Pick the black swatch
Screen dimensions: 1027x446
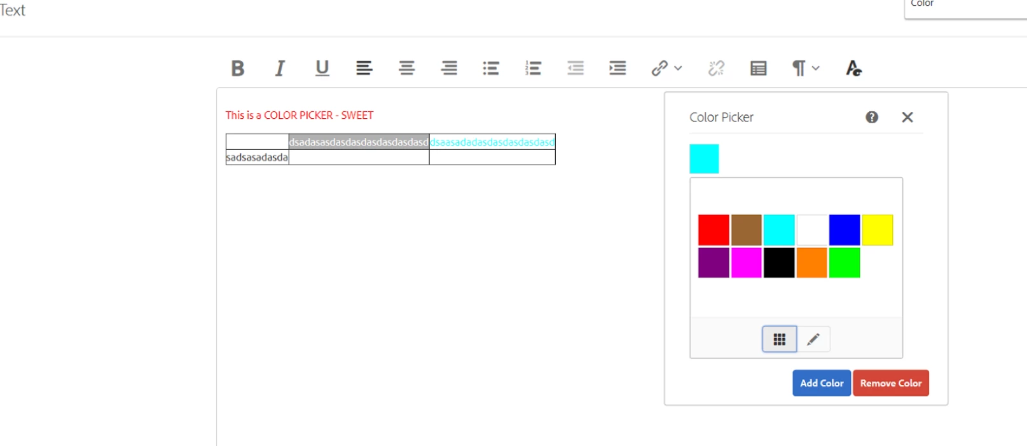[779, 262]
